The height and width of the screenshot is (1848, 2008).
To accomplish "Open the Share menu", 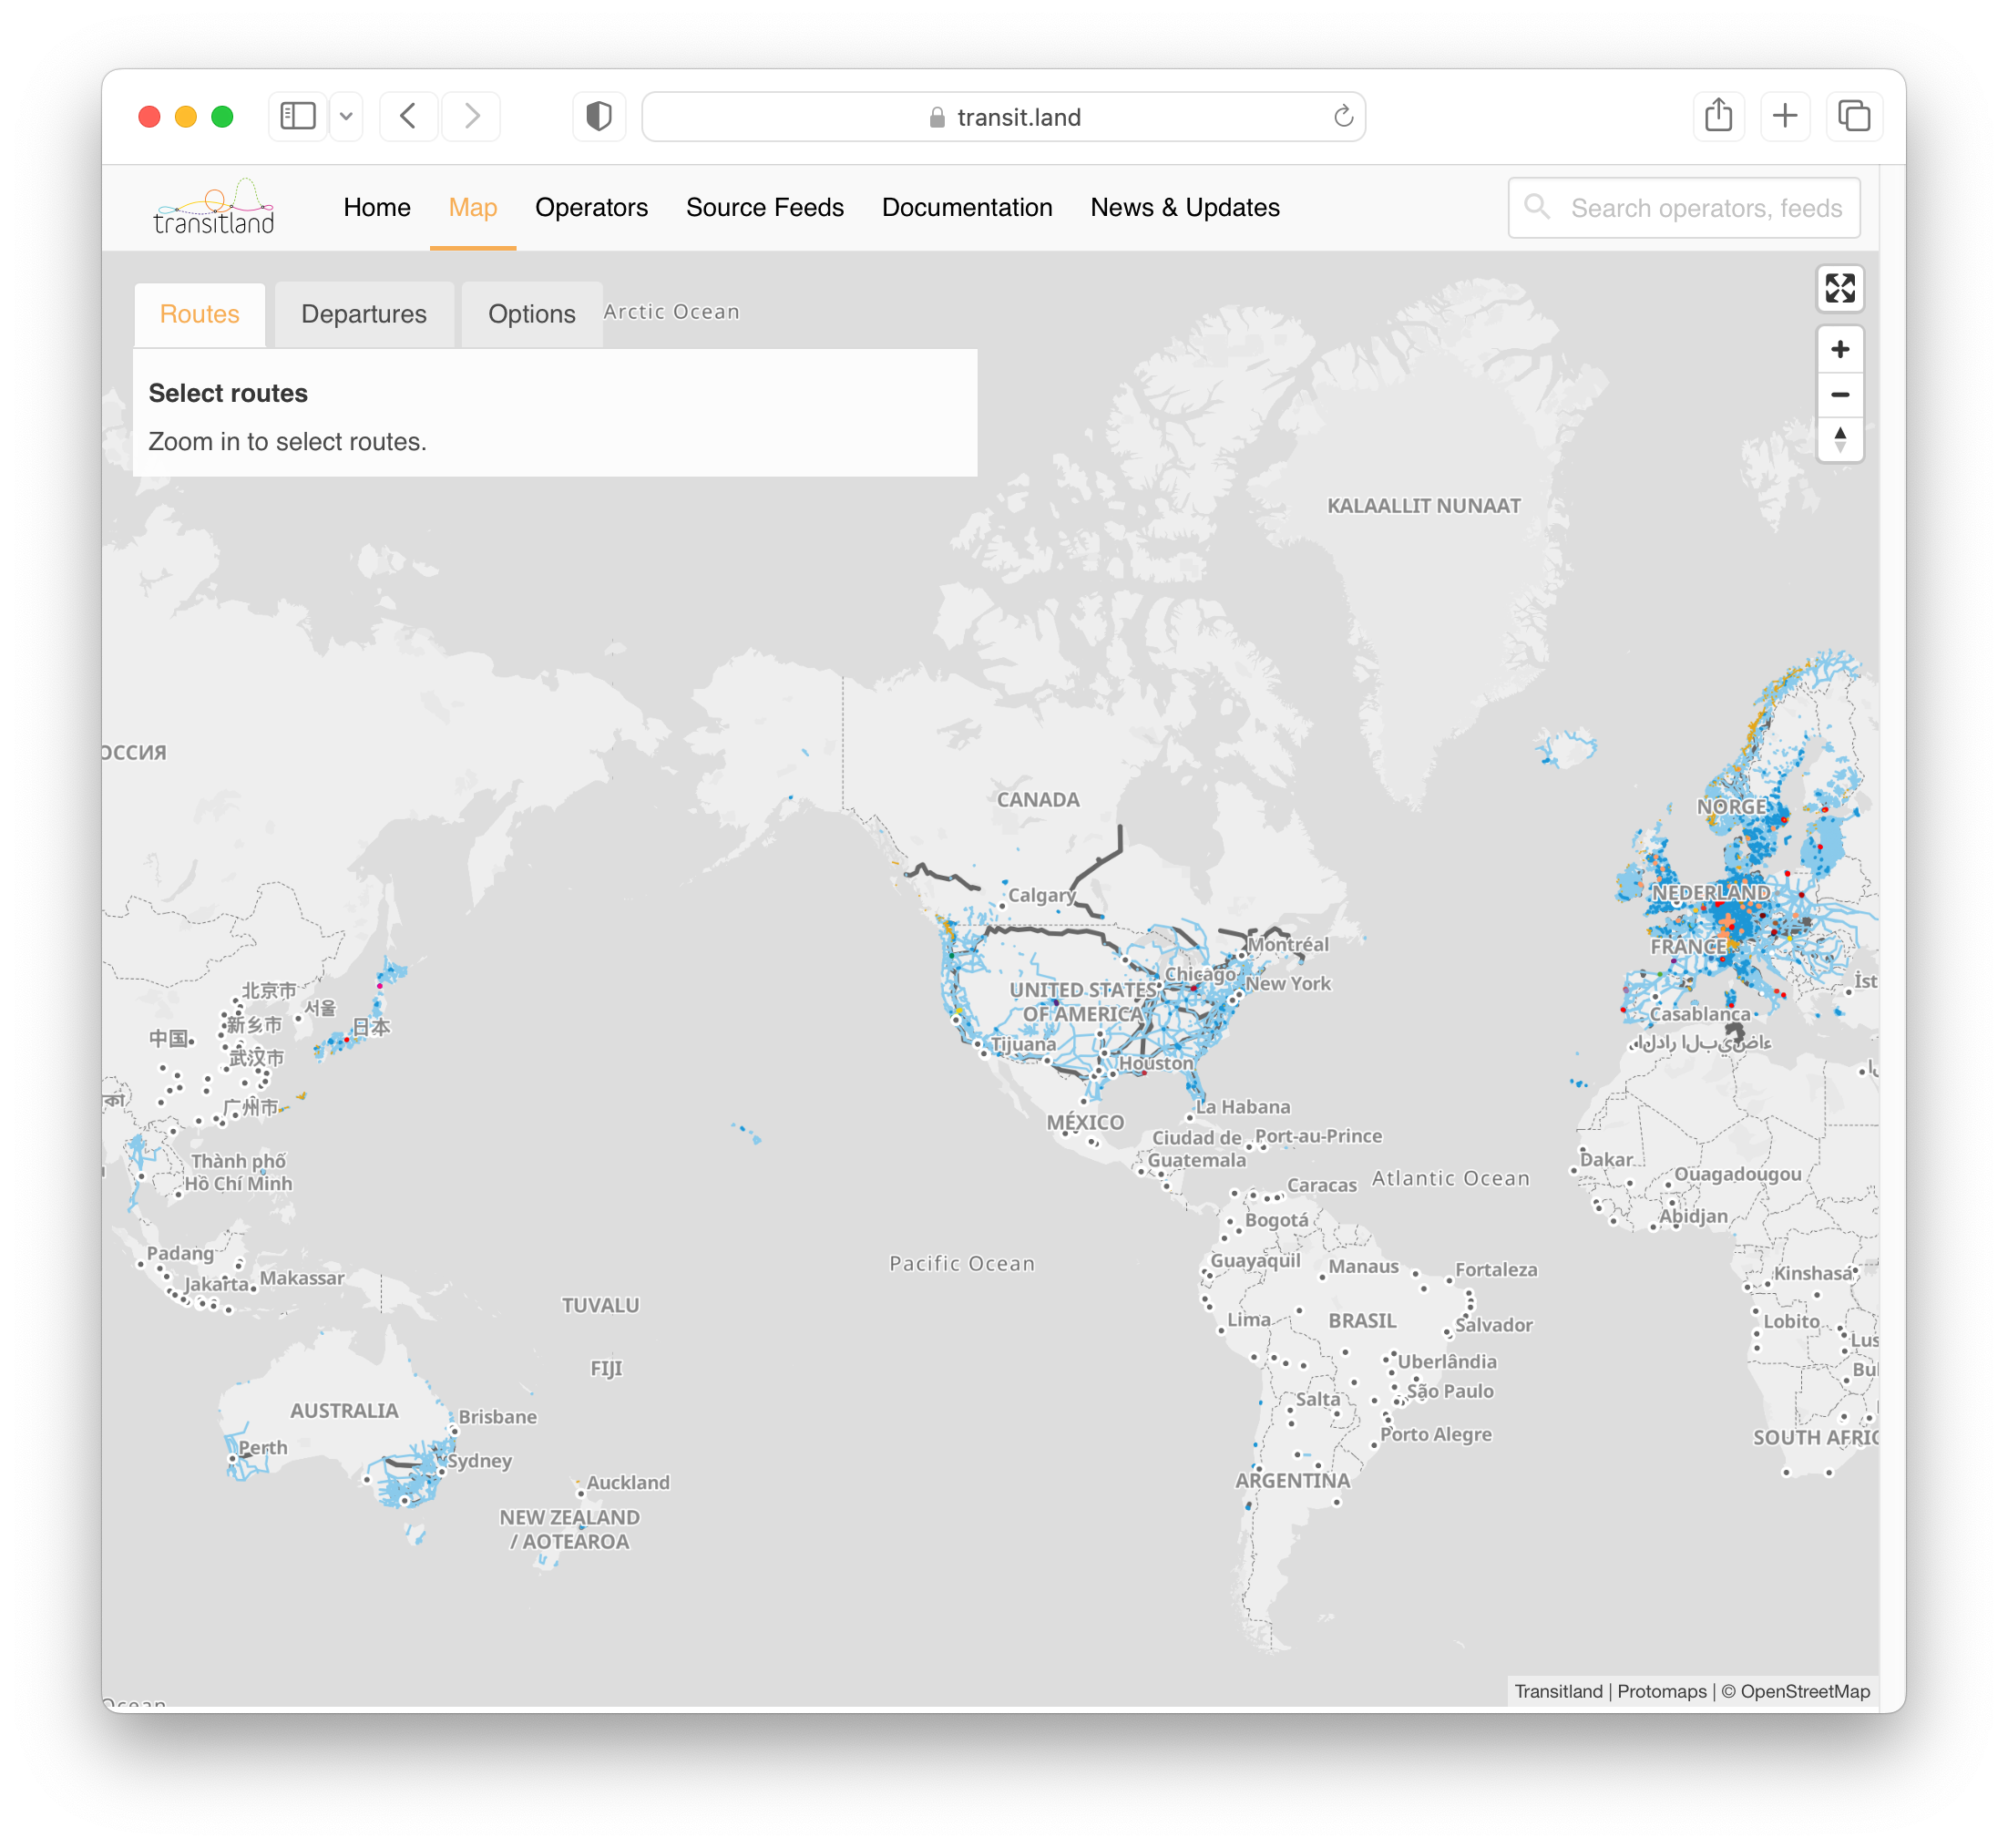I will click(1718, 116).
